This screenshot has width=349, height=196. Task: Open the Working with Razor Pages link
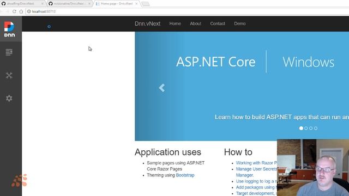pos(256,163)
